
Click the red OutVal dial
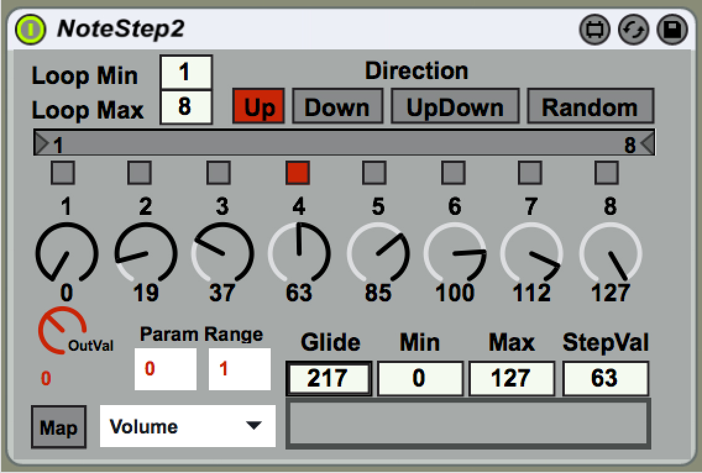[x=62, y=330]
